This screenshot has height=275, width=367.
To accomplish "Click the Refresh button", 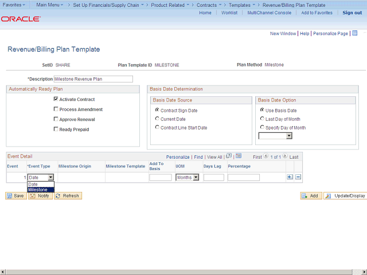I will (x=68, y=196).
